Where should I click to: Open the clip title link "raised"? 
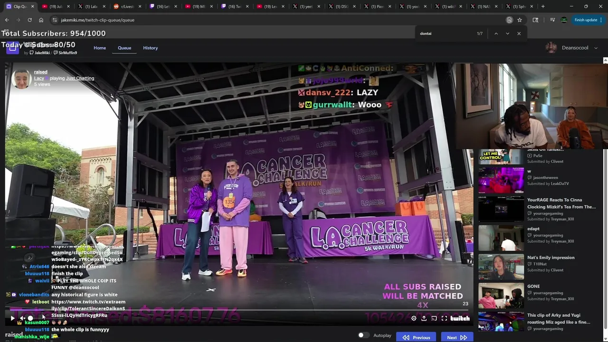[40, 72]
